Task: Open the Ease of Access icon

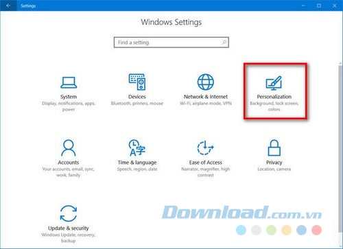Action: coord(205,147)
